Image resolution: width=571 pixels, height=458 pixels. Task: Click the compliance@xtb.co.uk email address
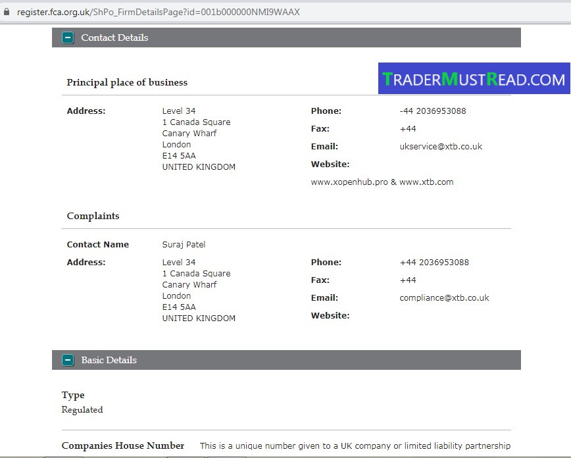pos(444,297)
